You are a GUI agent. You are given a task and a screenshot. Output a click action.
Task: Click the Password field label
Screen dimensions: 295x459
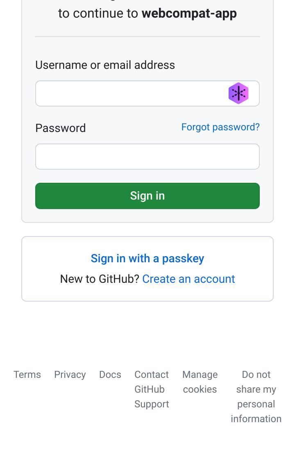61,128
